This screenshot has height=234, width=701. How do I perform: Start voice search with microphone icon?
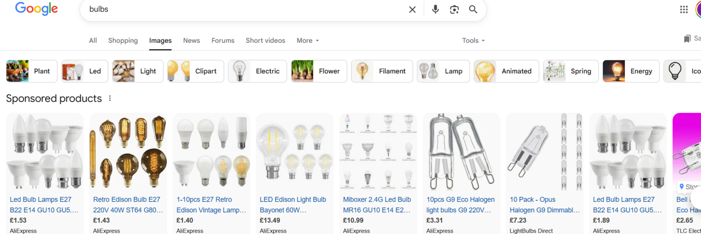[x=435, y=9]
